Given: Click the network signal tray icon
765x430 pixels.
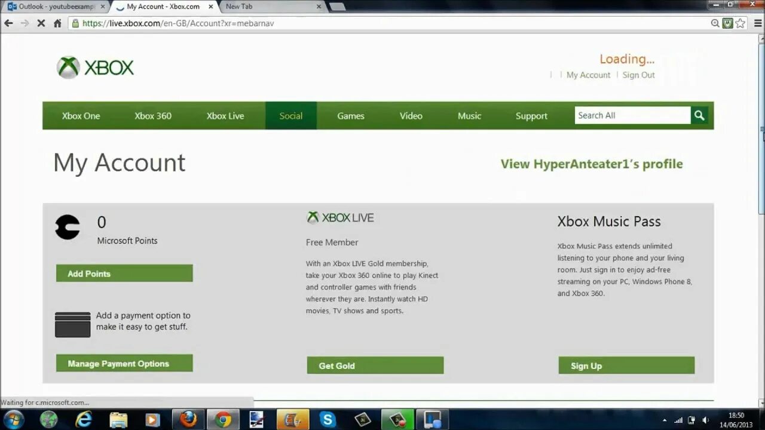Looking at the screenshot, I should point(678,420).
